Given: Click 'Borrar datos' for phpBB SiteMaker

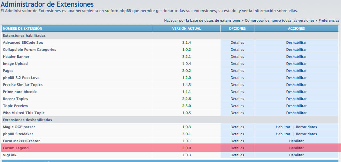Looking at the screenshot, I should [x=306, y=134].
